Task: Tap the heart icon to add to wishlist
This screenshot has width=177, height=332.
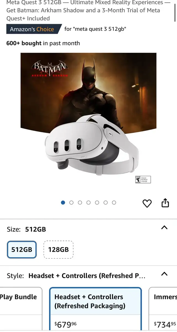Action: 147,203
